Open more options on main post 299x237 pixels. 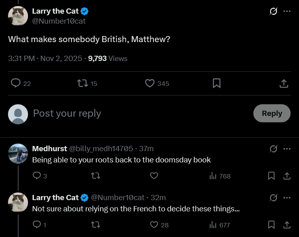[287, 11]
